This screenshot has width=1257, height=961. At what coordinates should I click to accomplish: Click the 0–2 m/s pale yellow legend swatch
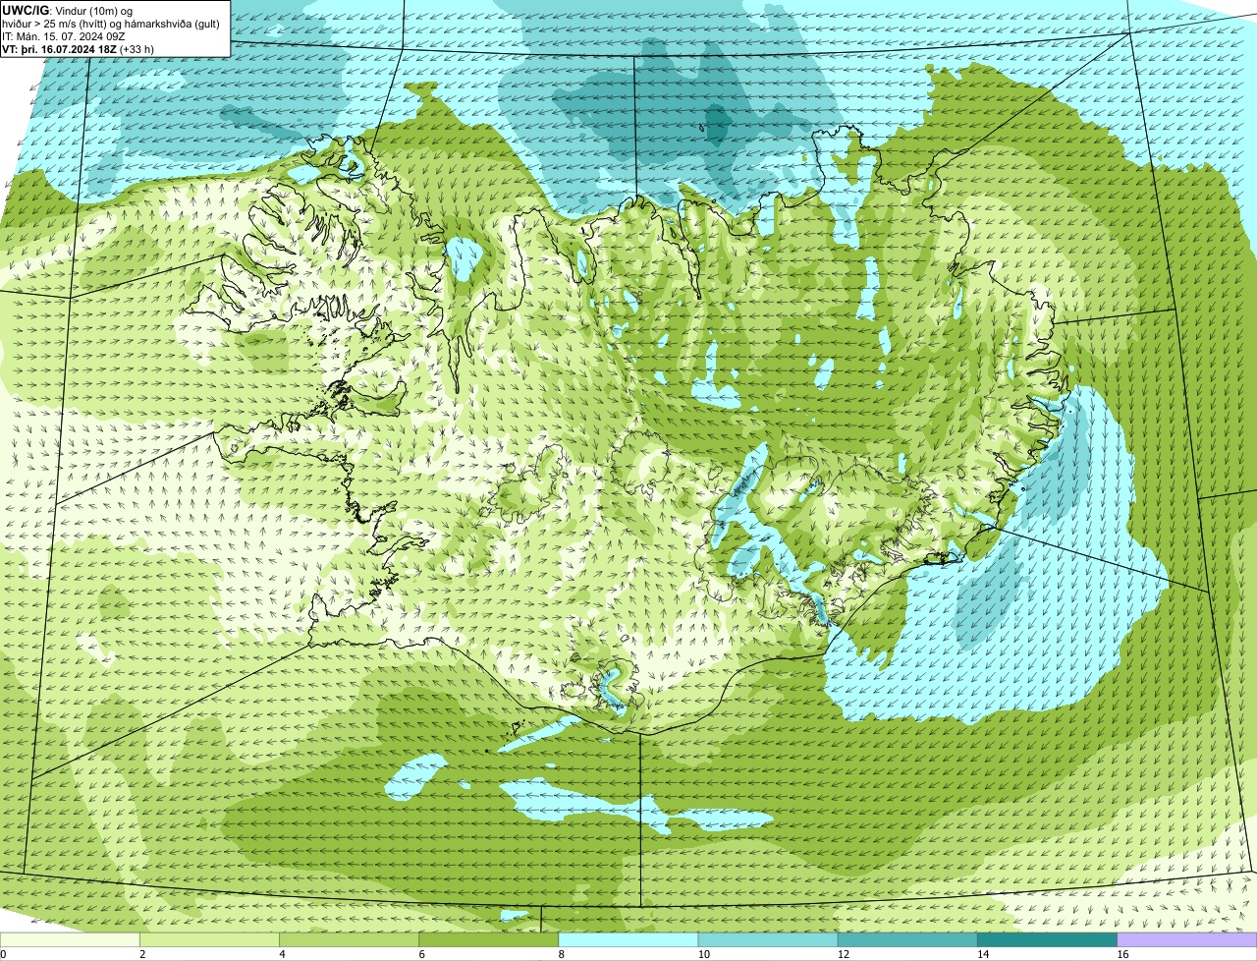pos(71,939)
